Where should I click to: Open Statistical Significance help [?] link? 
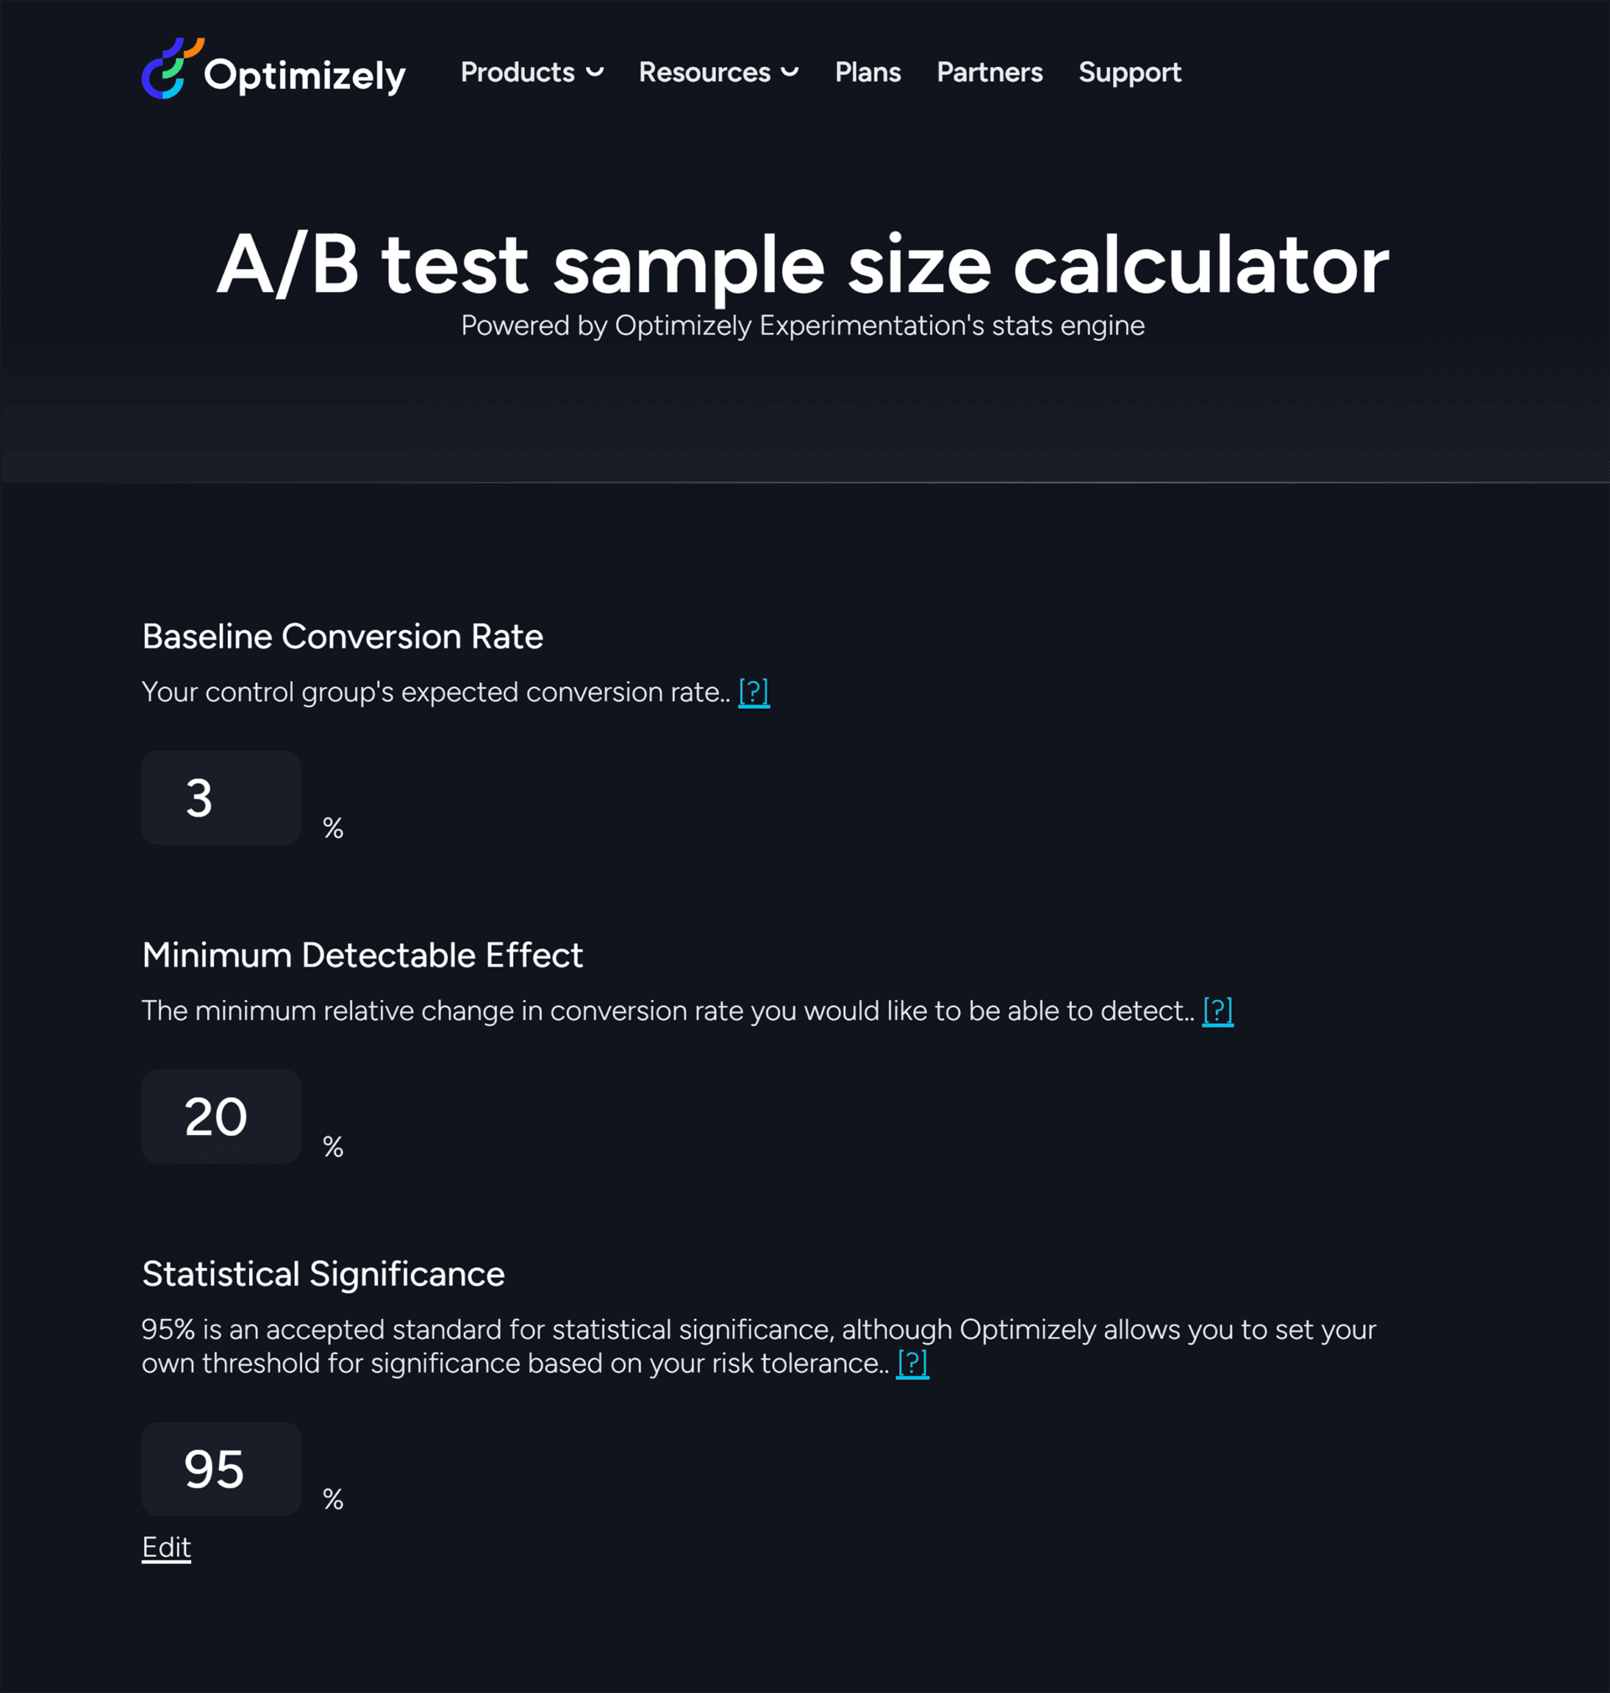pyautogui.click(x=911, y=1362)
